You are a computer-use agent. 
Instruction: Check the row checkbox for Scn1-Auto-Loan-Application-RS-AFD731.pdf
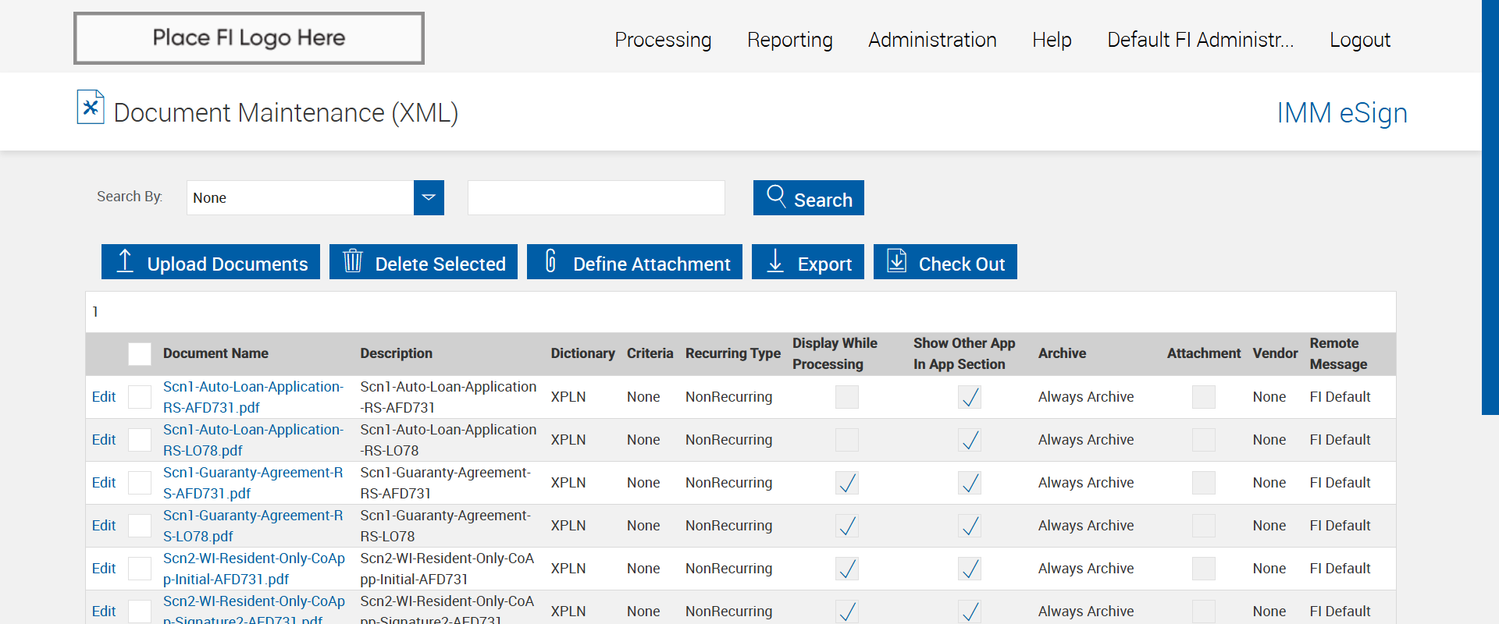tap(140, 397)
